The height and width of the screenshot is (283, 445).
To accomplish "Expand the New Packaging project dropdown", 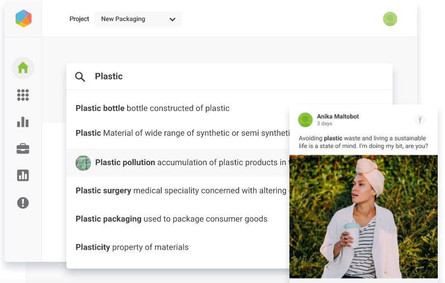I will (138, 19).
